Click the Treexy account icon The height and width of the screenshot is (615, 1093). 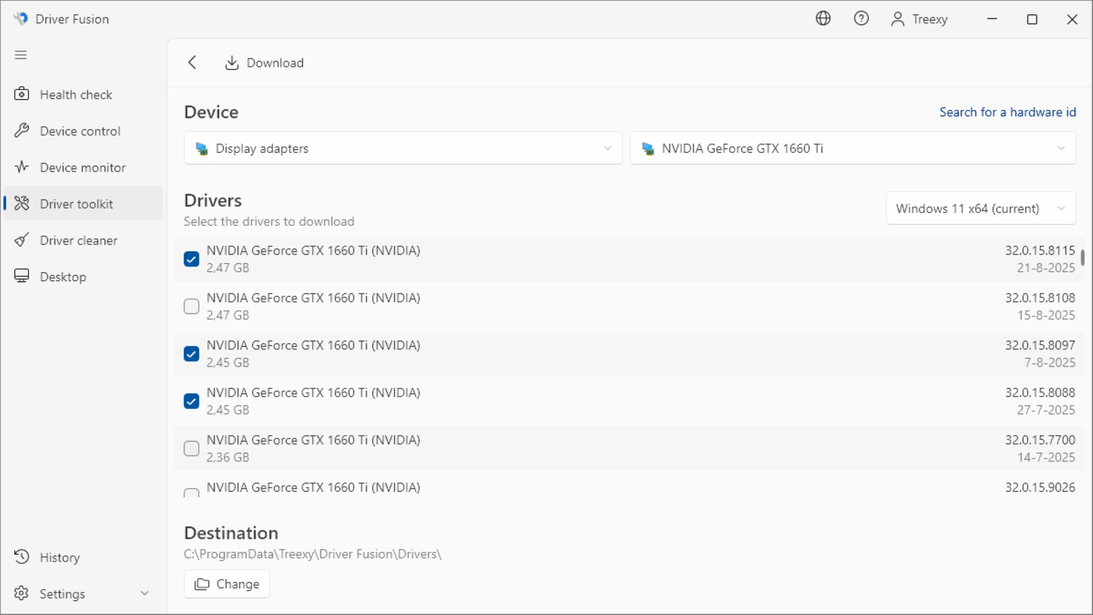click(897, 18)
